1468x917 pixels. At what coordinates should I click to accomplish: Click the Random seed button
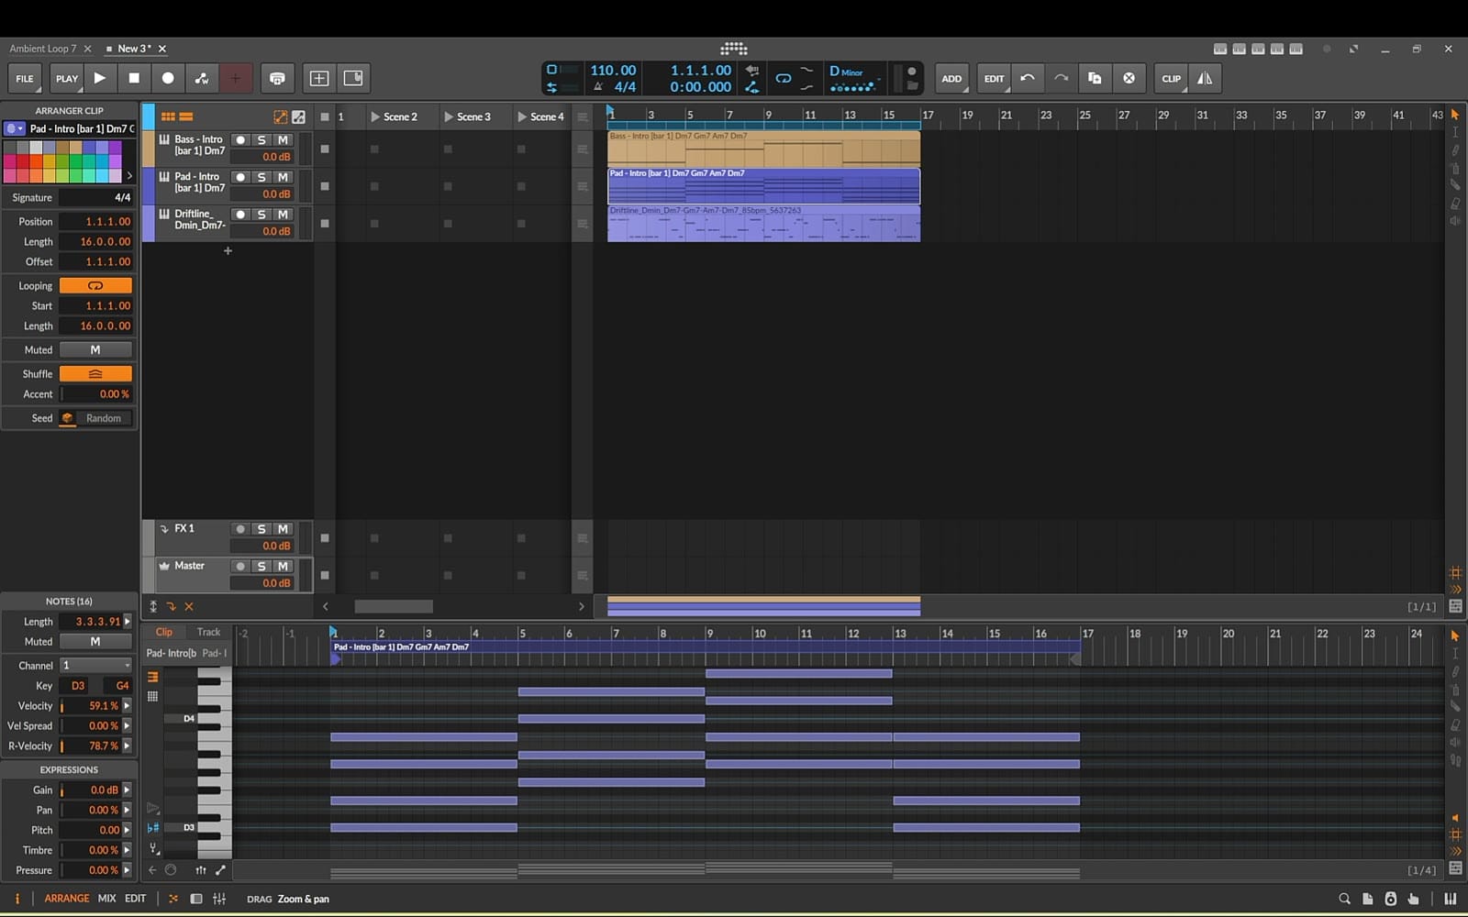pos(104,418)
